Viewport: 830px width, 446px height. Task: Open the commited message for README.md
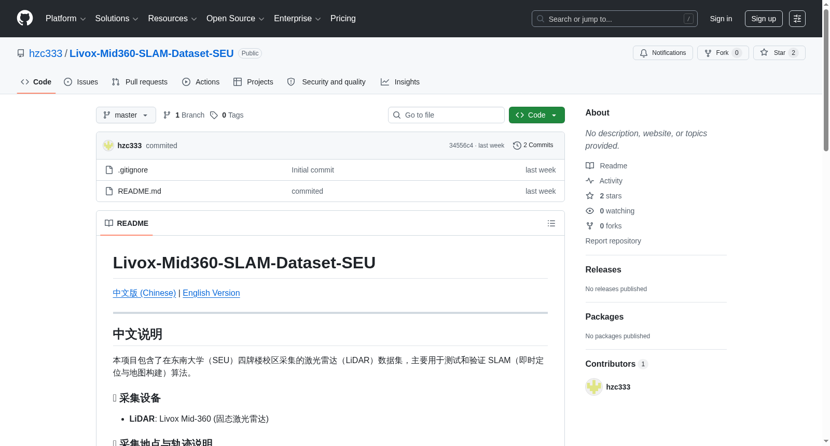click(307, 191)
